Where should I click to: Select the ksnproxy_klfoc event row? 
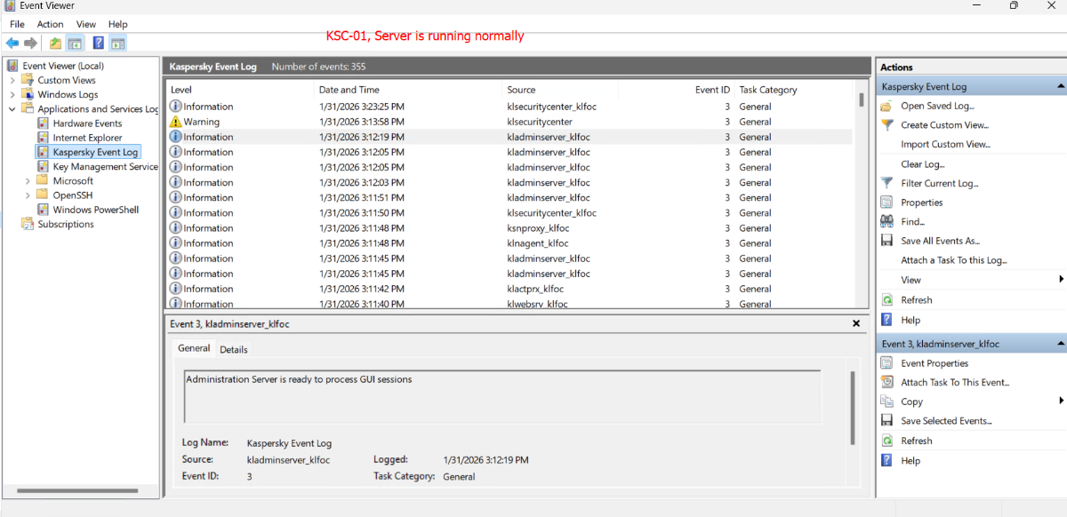point(509,228)
